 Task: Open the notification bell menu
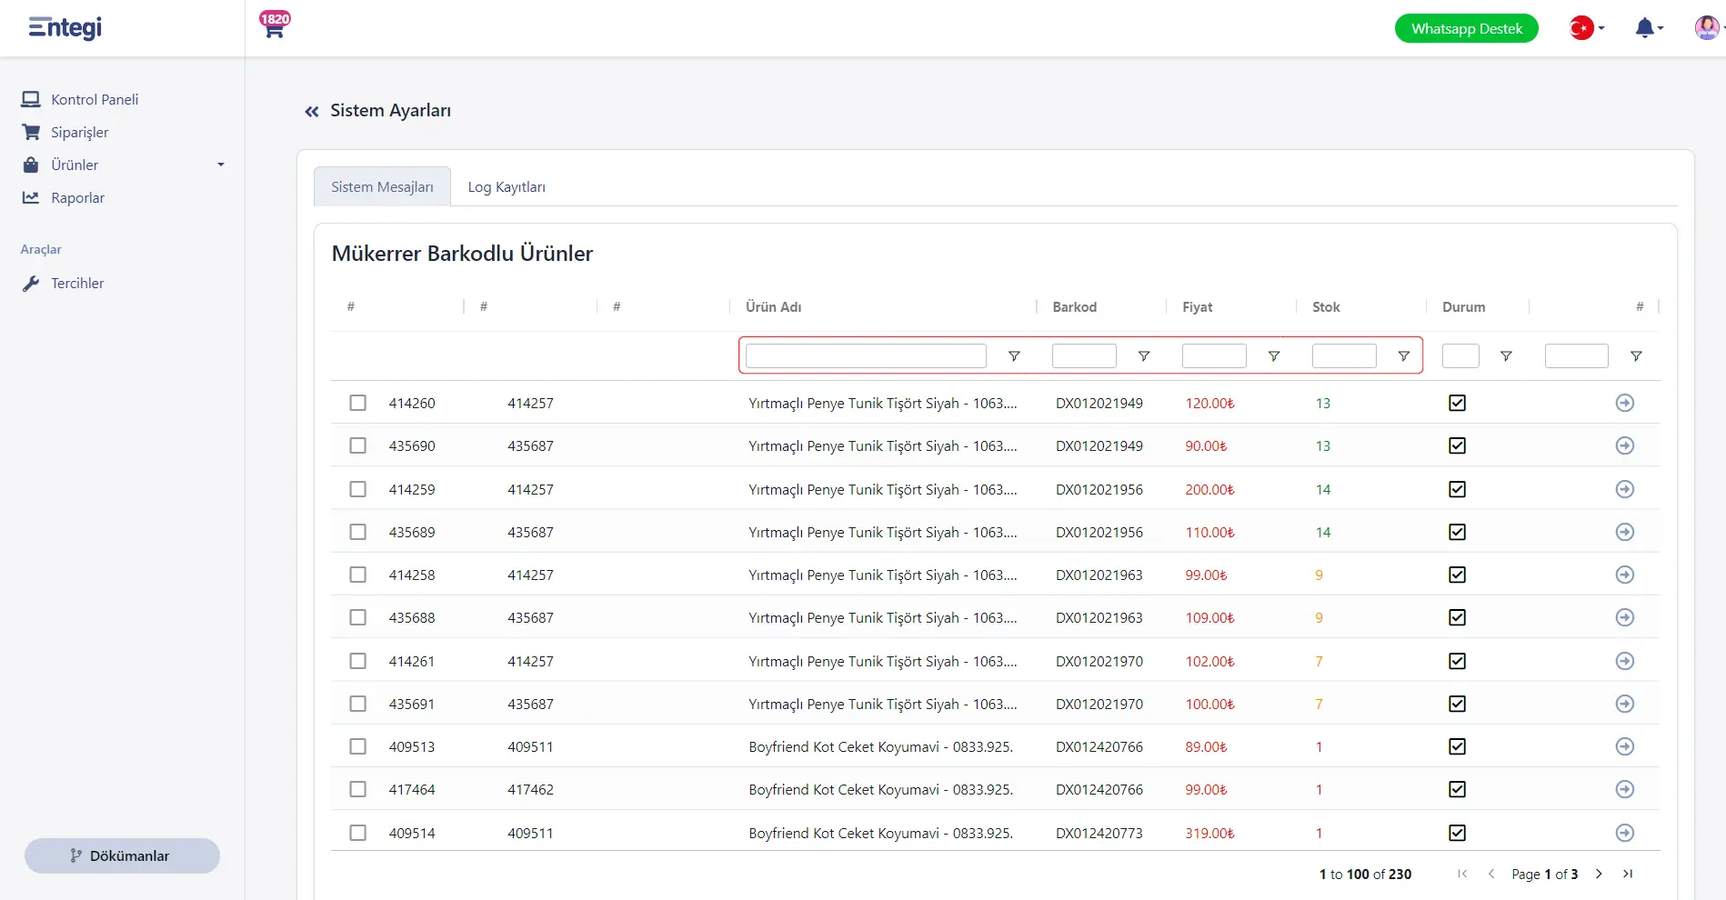pyautogui.click(x=1649, y=28)
